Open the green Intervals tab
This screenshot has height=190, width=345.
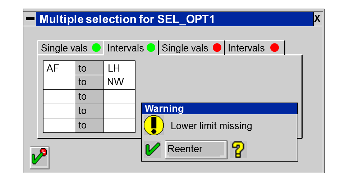click(x=131, y=48)
